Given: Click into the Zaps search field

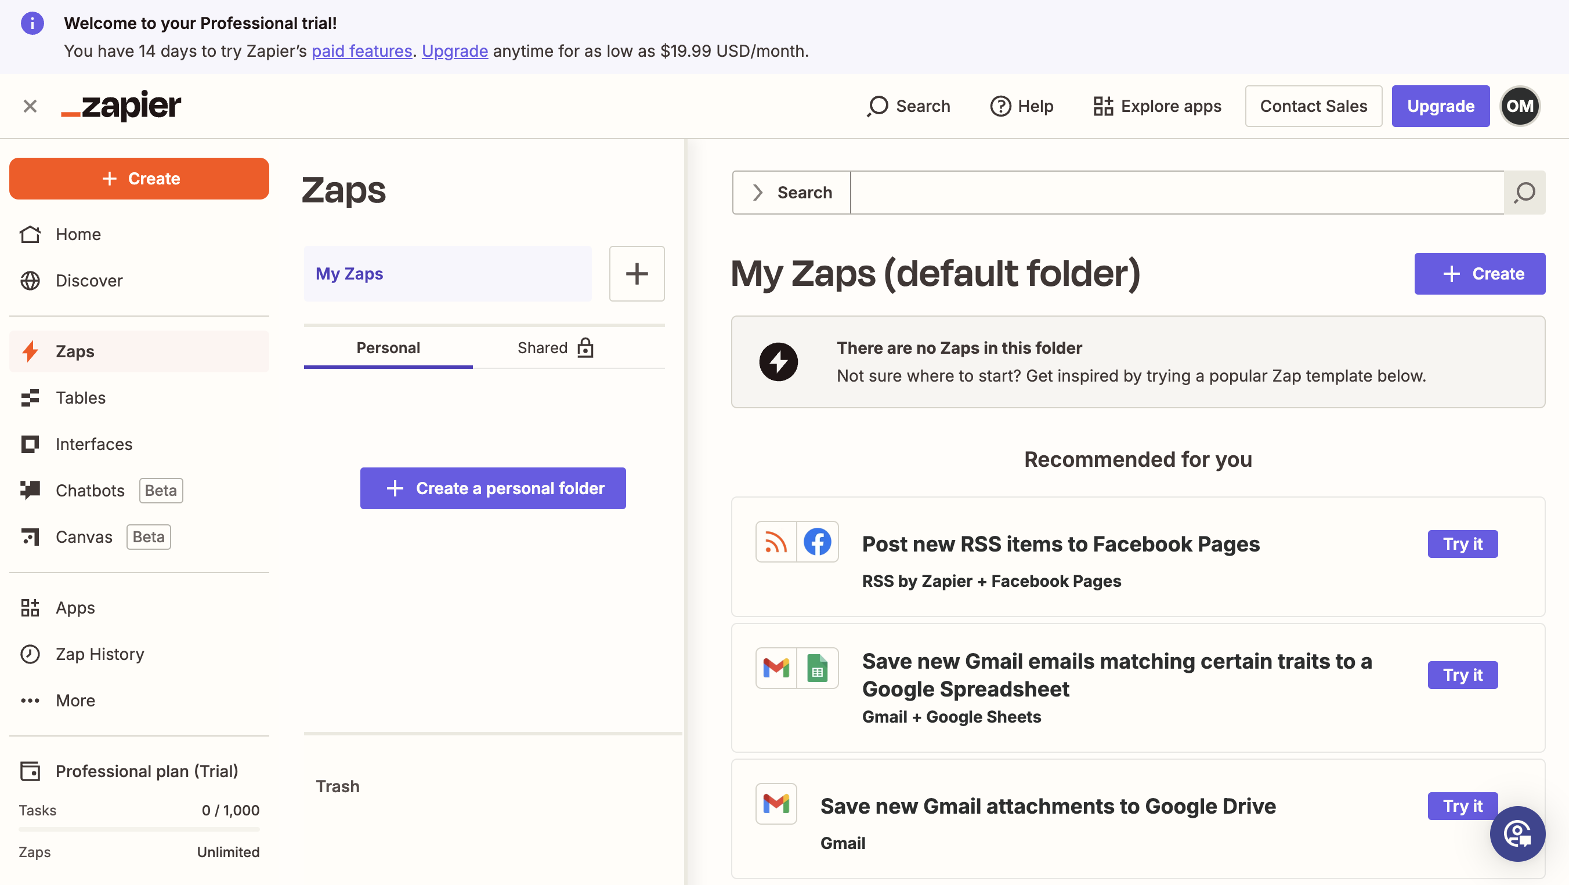Looking at the screenshot, I should click(1177, 193).
